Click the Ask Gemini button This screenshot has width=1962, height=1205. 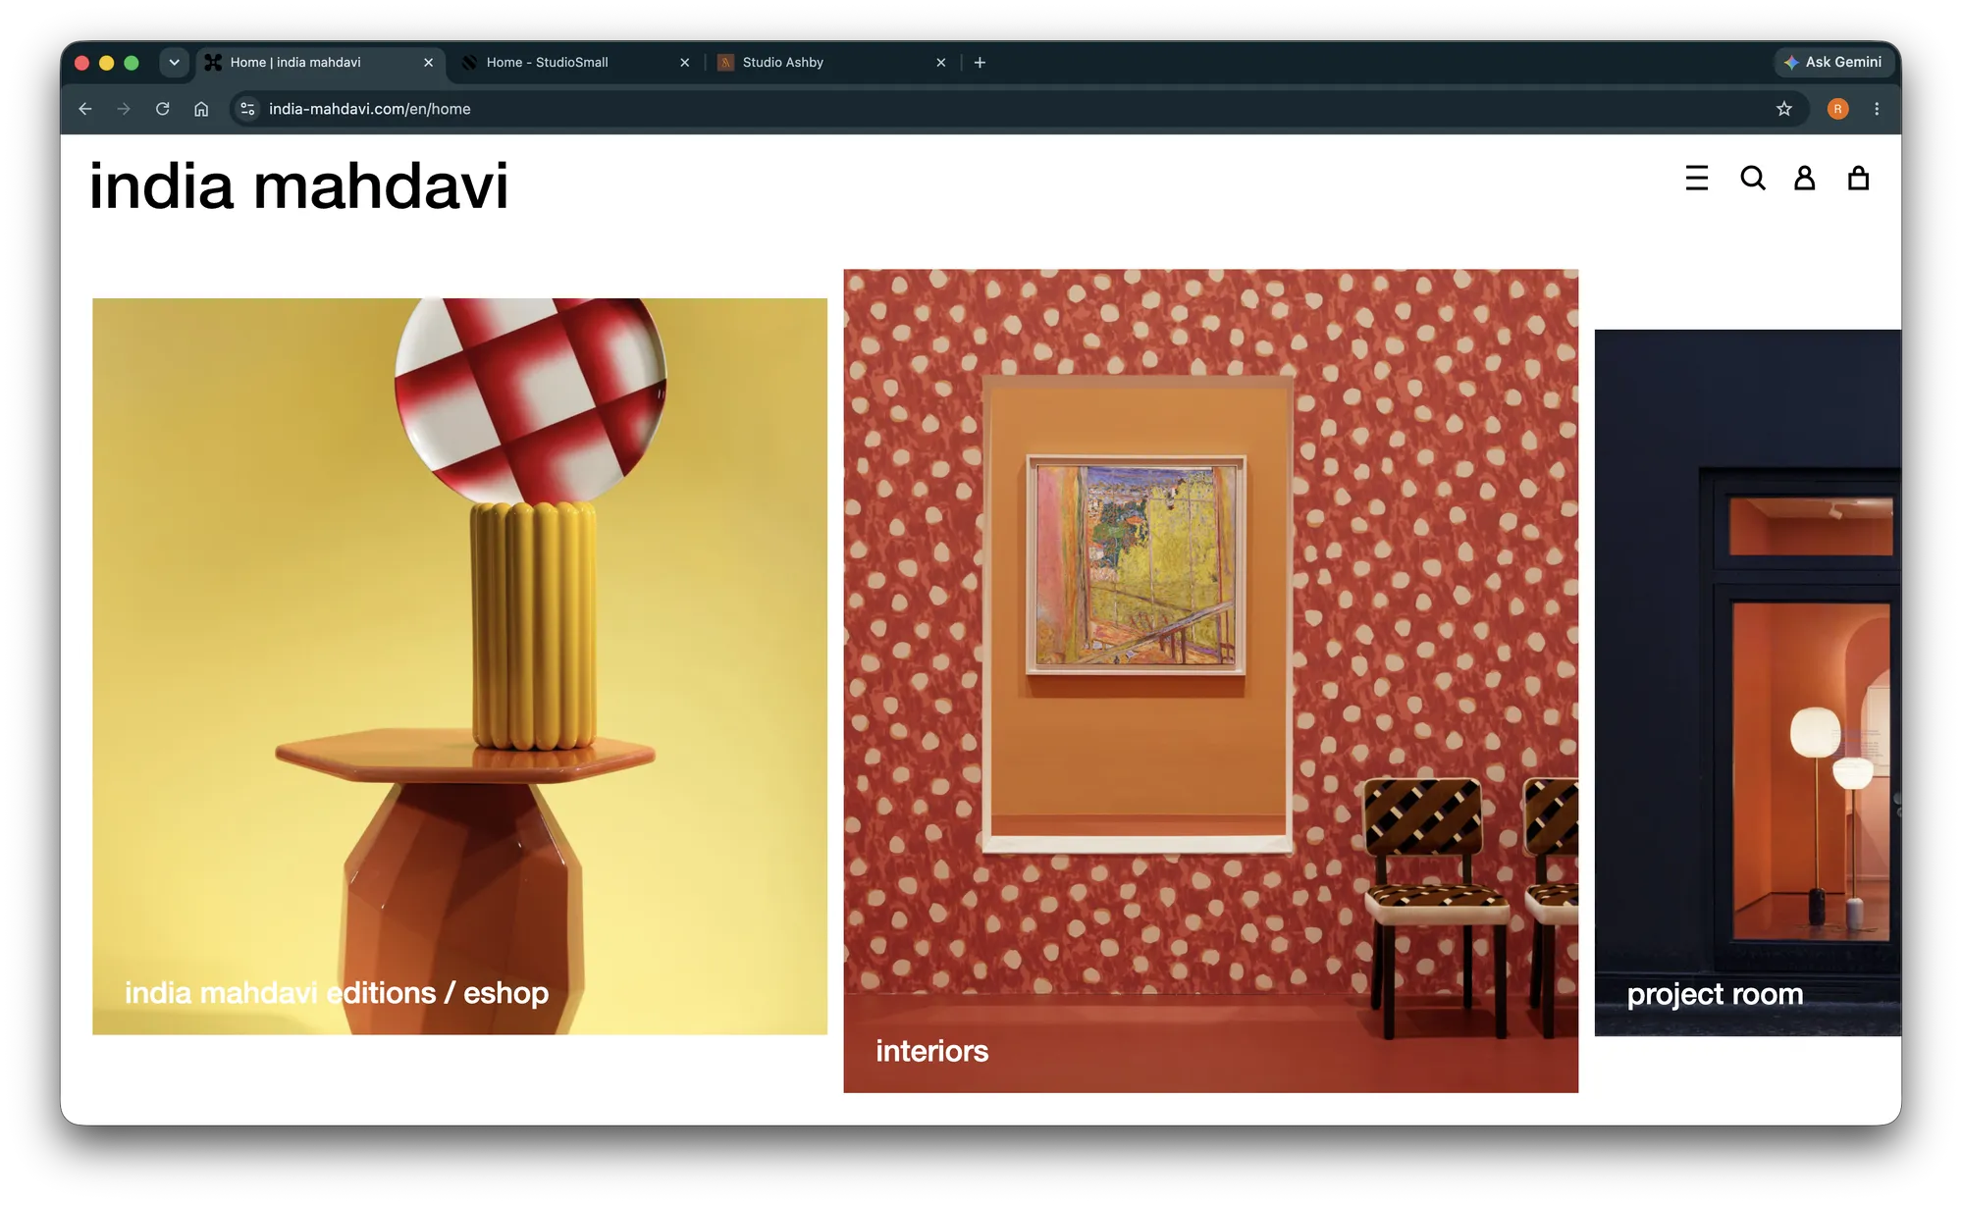[1832, 62]
